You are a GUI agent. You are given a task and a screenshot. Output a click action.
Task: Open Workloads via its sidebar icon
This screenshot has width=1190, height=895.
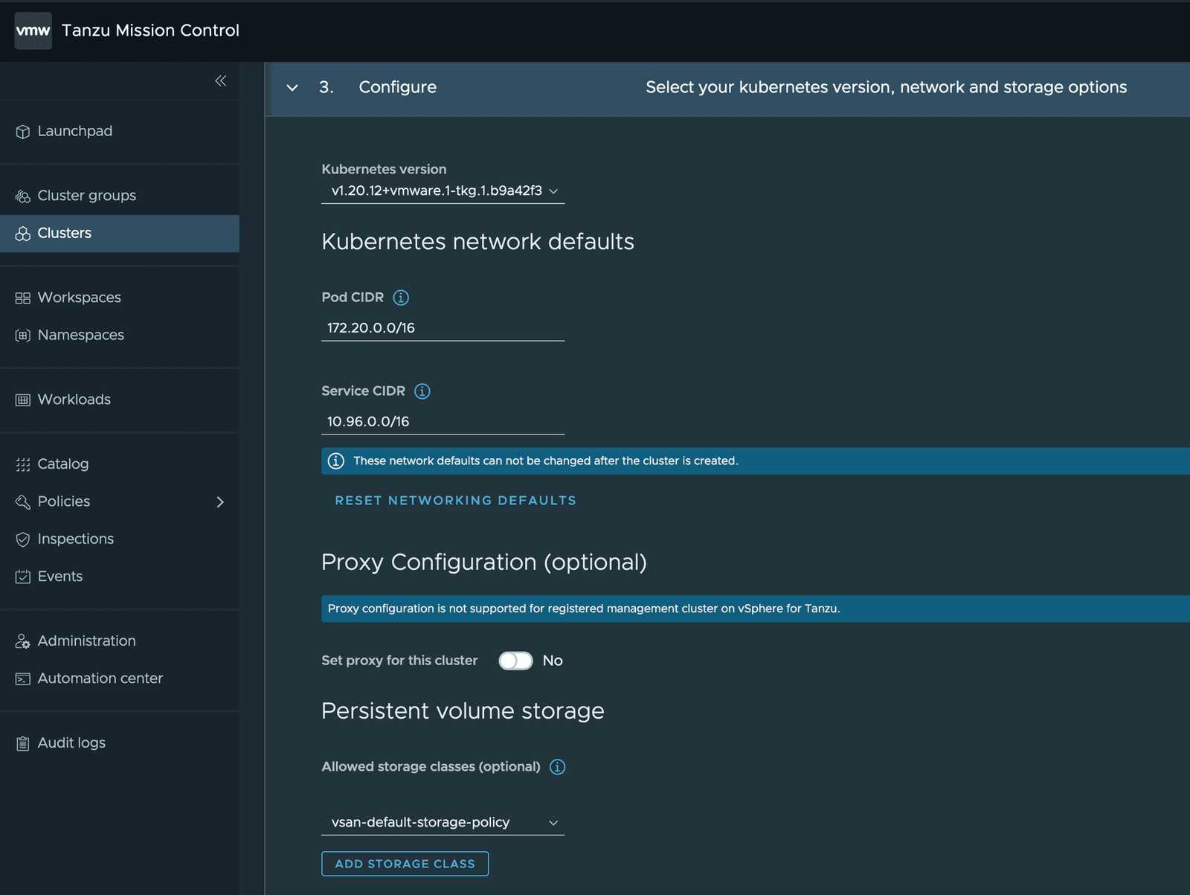tap(22, 400)
